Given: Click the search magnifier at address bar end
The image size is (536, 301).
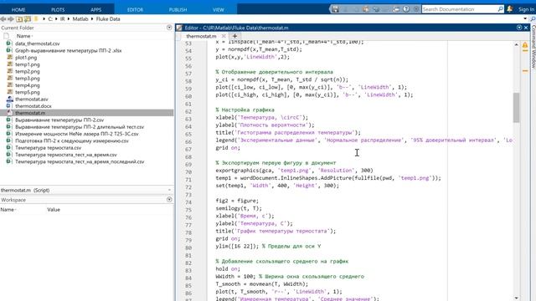Looking at the screenshot, I should coord(533,19).
